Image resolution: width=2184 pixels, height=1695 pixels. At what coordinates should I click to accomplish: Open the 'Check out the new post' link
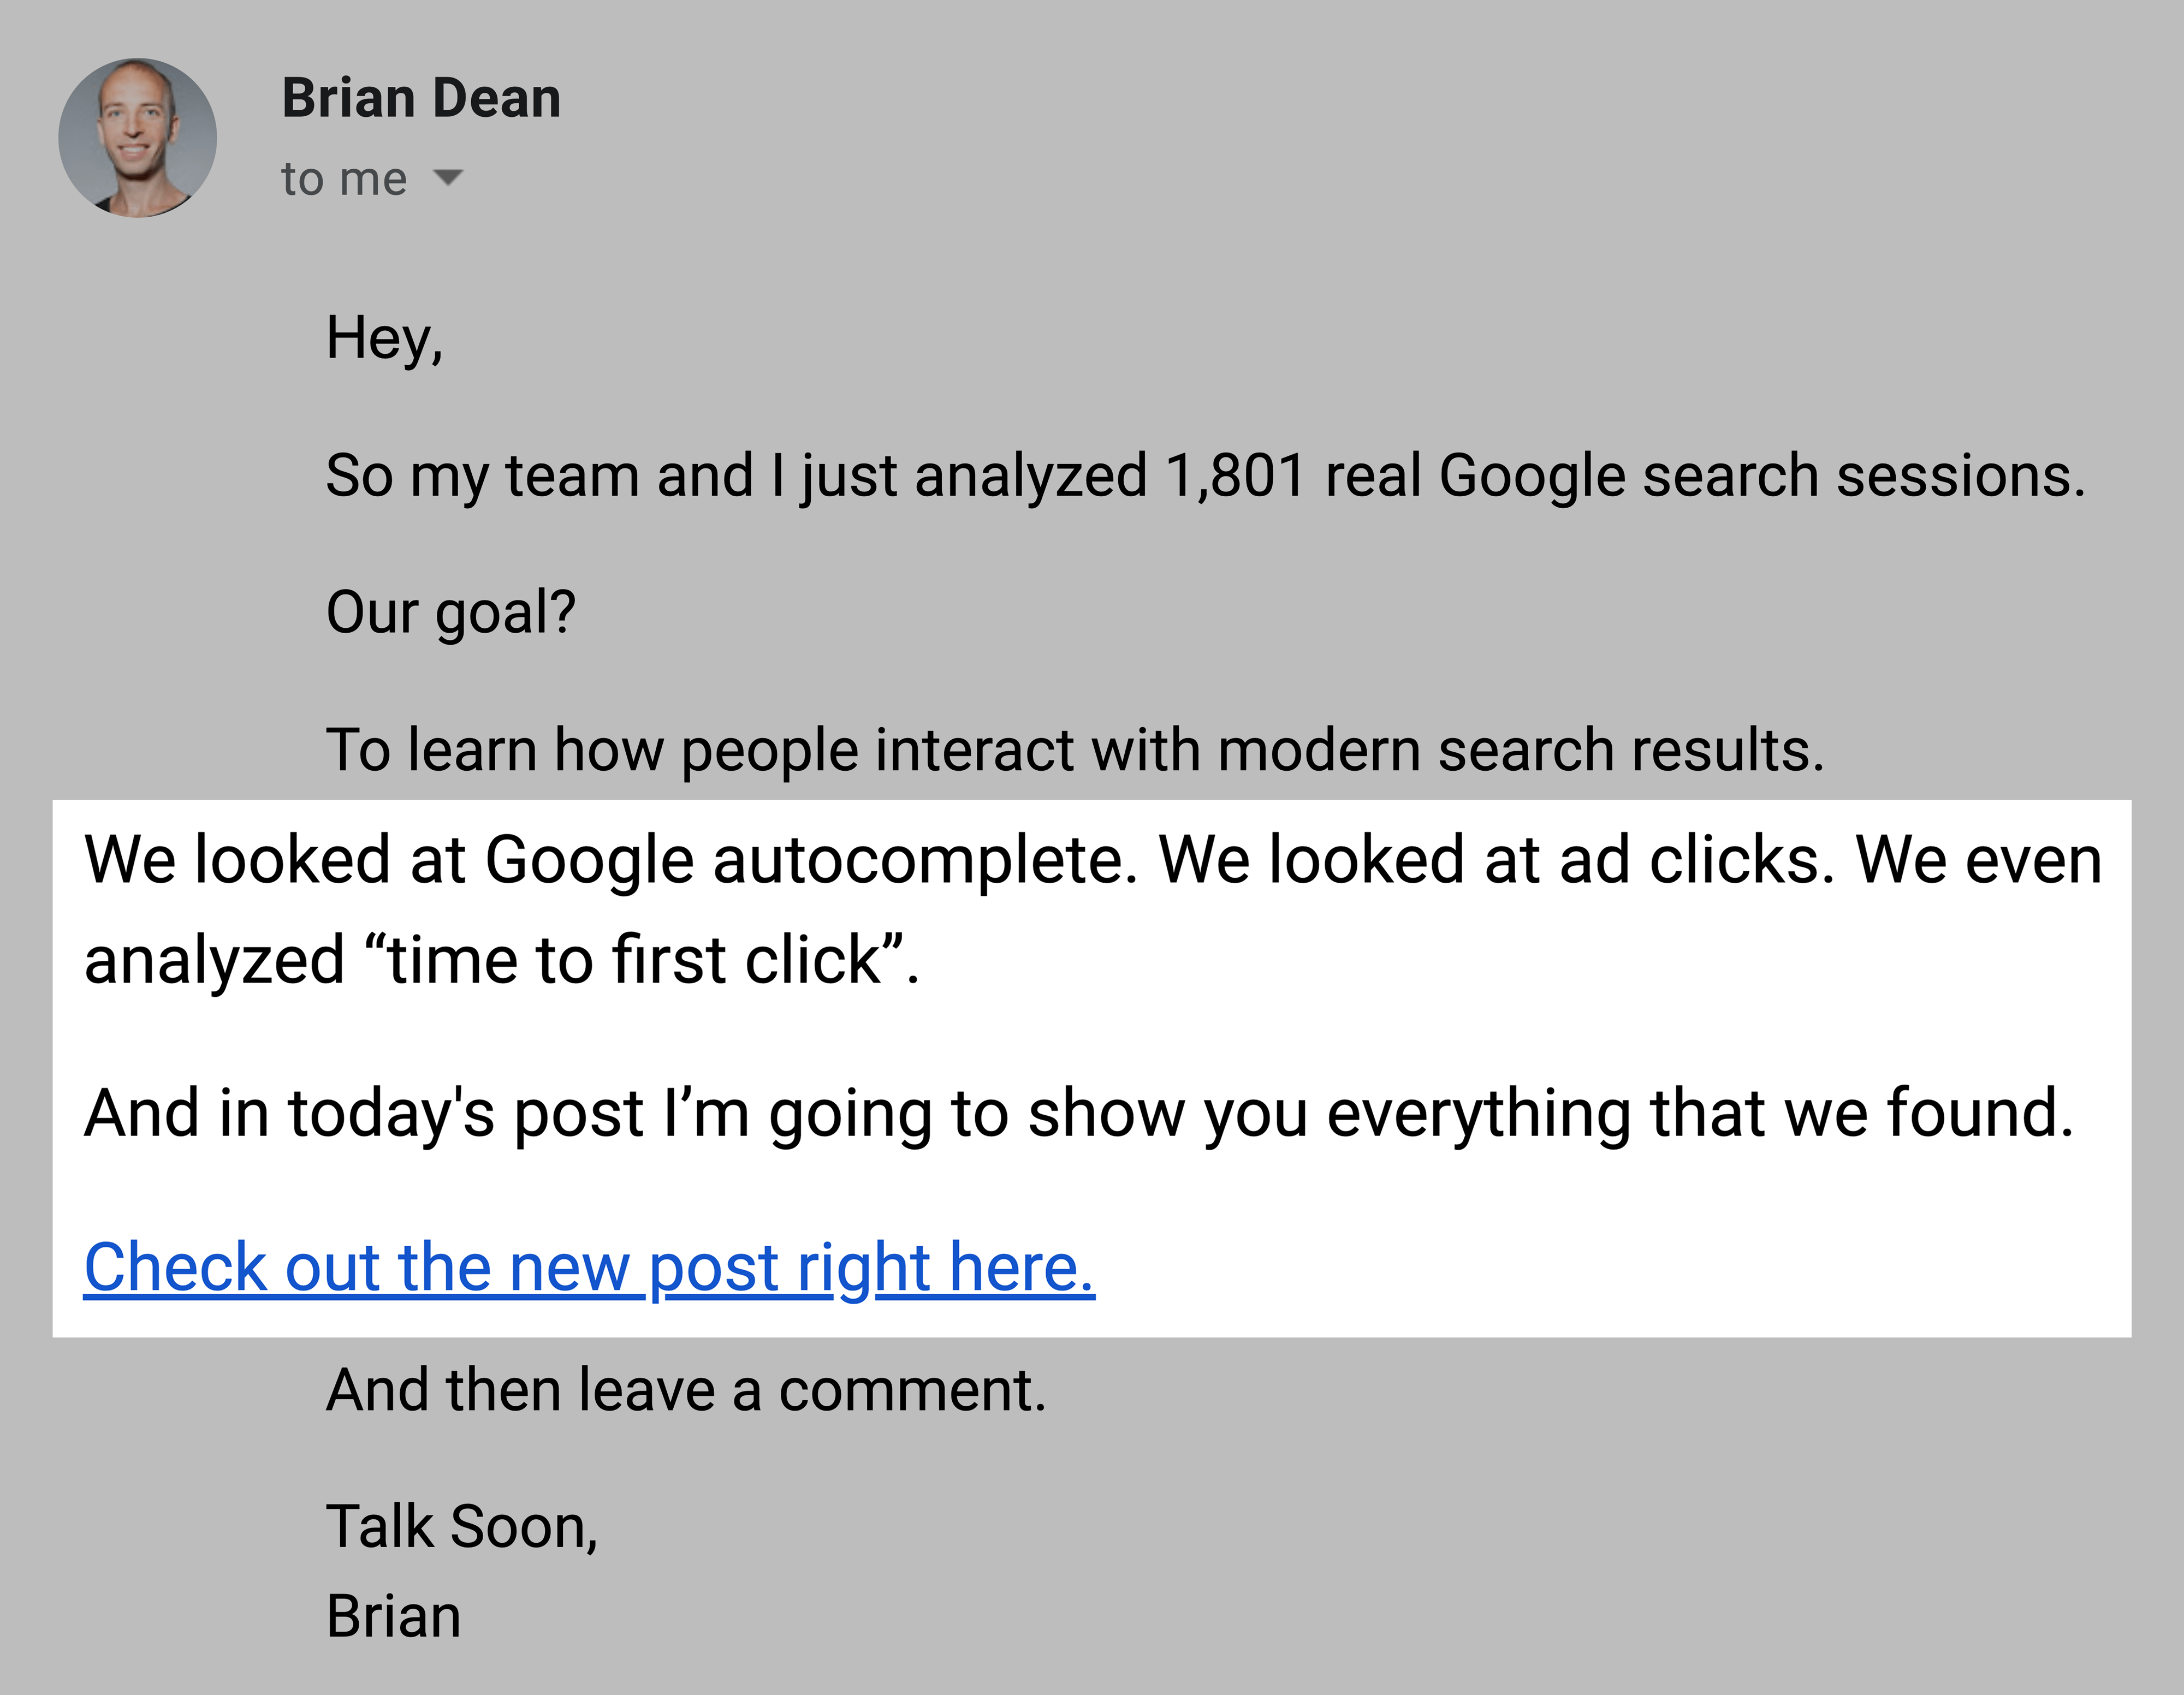click(589, 1267)
